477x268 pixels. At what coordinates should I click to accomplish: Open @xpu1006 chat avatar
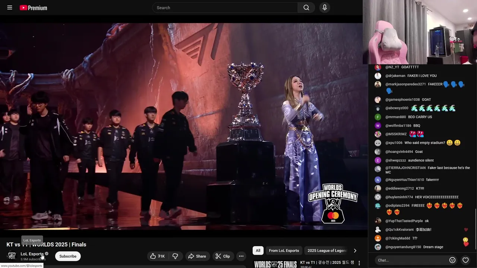[378, 143]
